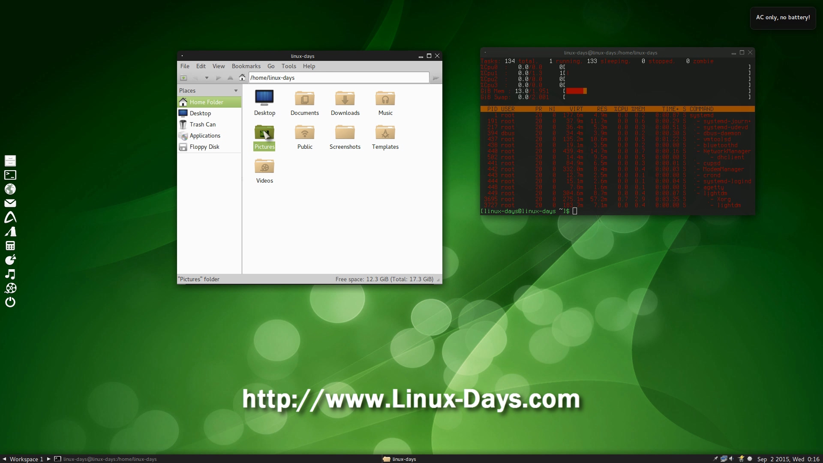Select the Screenshots folder
Screen dimensions: 823x463
[x=345, y=137]
